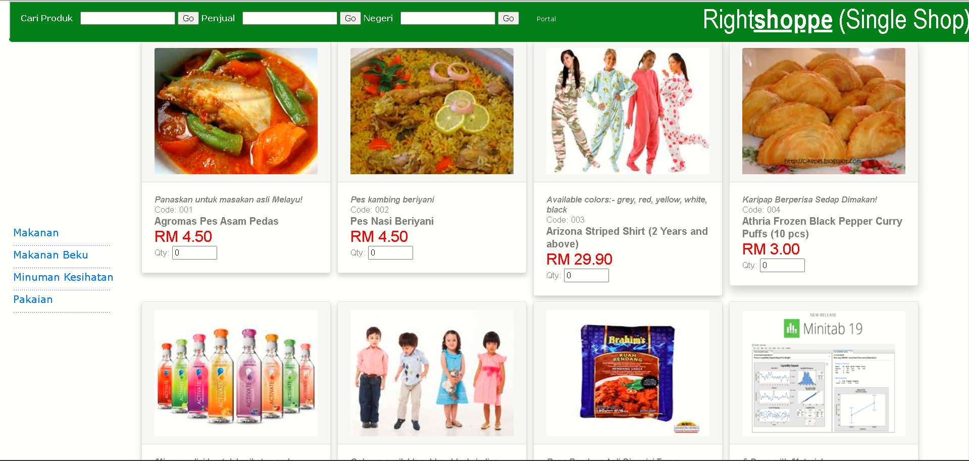Open the Pakaian category

pos(33,299)
